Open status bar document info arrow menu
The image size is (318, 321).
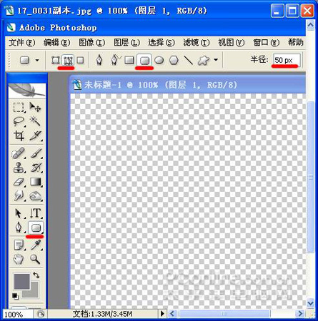point(162,314)
